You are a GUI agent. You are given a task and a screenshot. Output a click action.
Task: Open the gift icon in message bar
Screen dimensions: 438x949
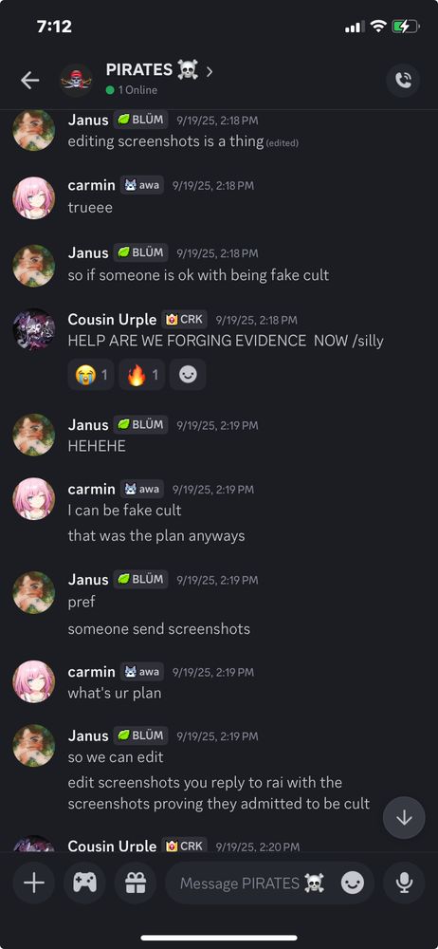(x=136, y=883)
